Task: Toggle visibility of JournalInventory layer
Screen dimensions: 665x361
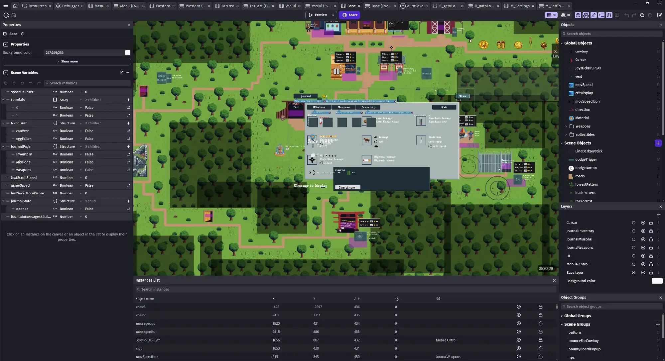Action: pyautogui.click(x=643, y=231)
